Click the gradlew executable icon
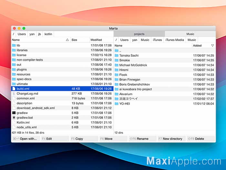Screen dimensions: 226x170 point(14,113)
